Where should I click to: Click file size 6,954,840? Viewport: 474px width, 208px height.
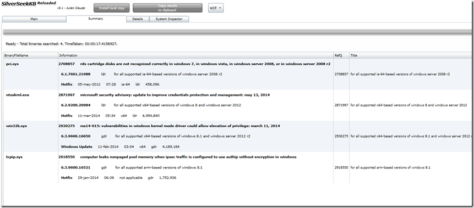click(150, 116)
